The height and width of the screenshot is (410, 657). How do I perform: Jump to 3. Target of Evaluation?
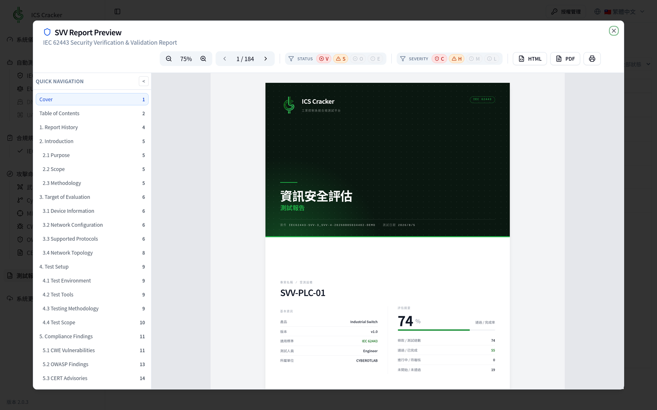tap(92, 197)
